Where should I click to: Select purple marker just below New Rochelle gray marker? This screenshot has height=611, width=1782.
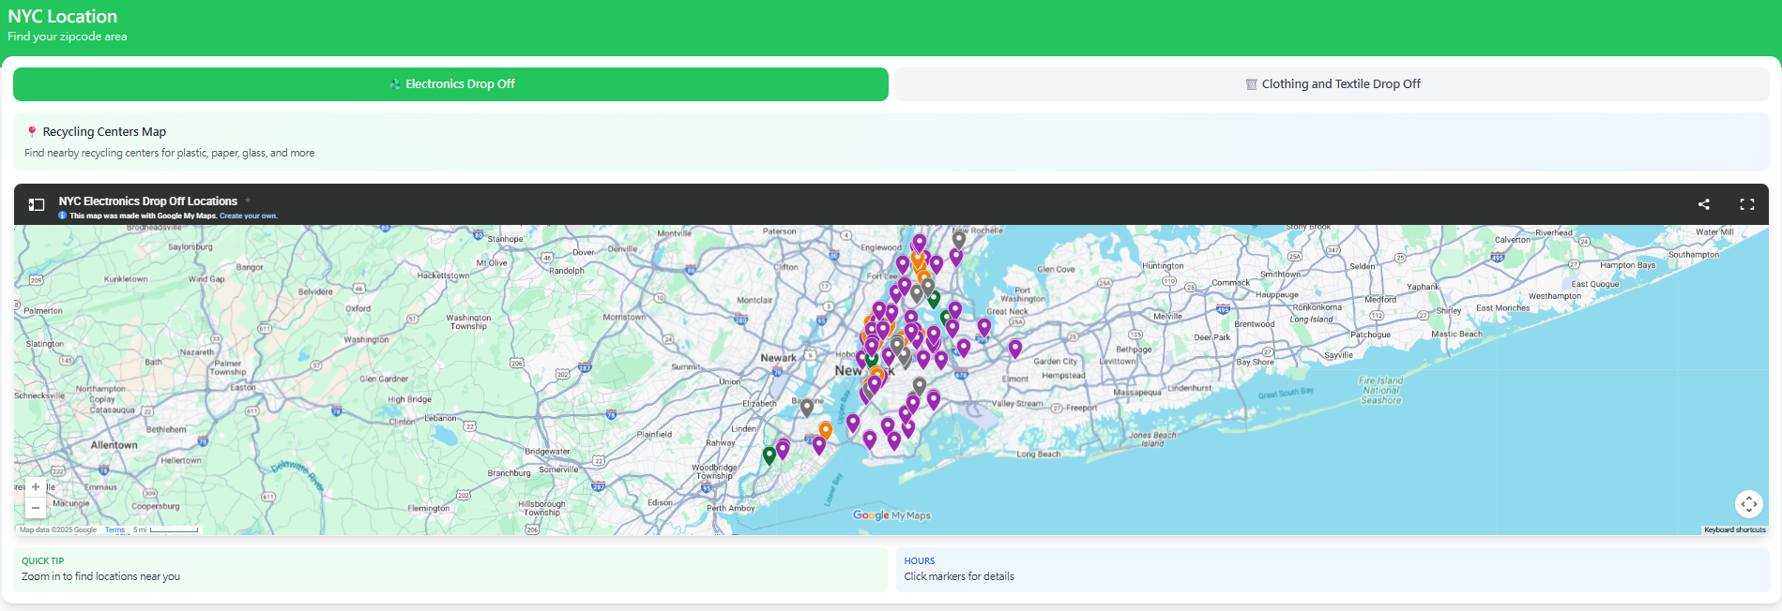pyautogui.click(x=956, y=257)
